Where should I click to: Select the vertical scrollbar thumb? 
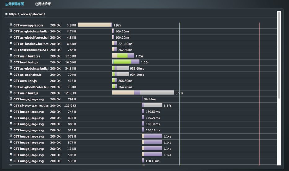[x=279, y=55]
